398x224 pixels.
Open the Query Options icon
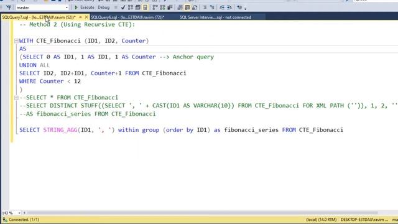pyautogui.click(x=138, y=7)
